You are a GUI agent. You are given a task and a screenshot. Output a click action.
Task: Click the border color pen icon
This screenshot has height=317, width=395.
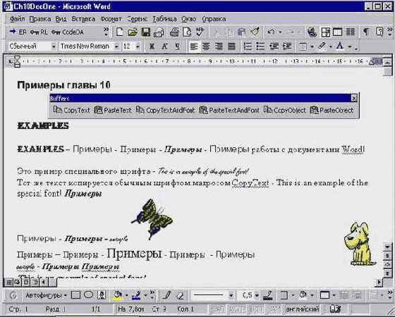268,295
